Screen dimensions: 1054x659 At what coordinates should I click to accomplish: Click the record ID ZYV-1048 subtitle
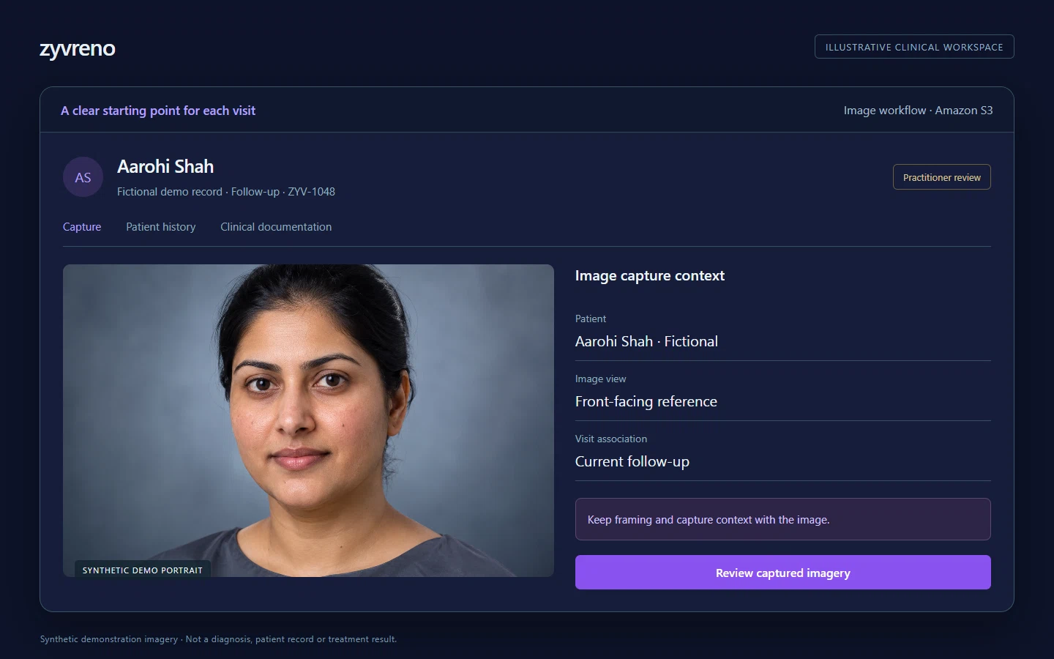226,192
